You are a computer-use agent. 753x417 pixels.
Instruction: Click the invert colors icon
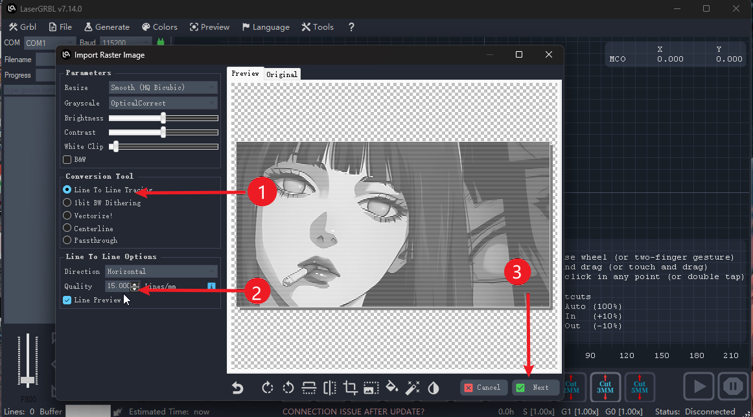click(433, 388)
